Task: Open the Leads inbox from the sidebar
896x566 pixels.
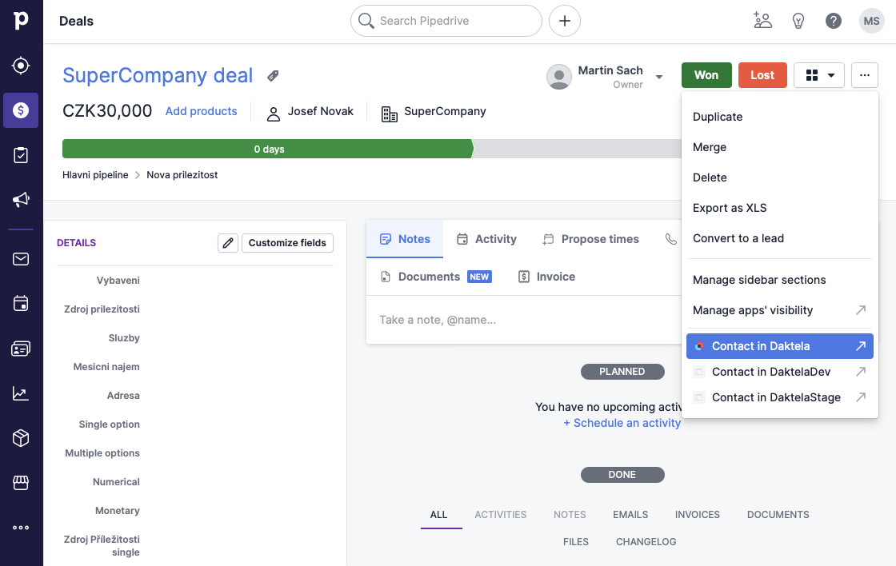Action: [21, 66]
